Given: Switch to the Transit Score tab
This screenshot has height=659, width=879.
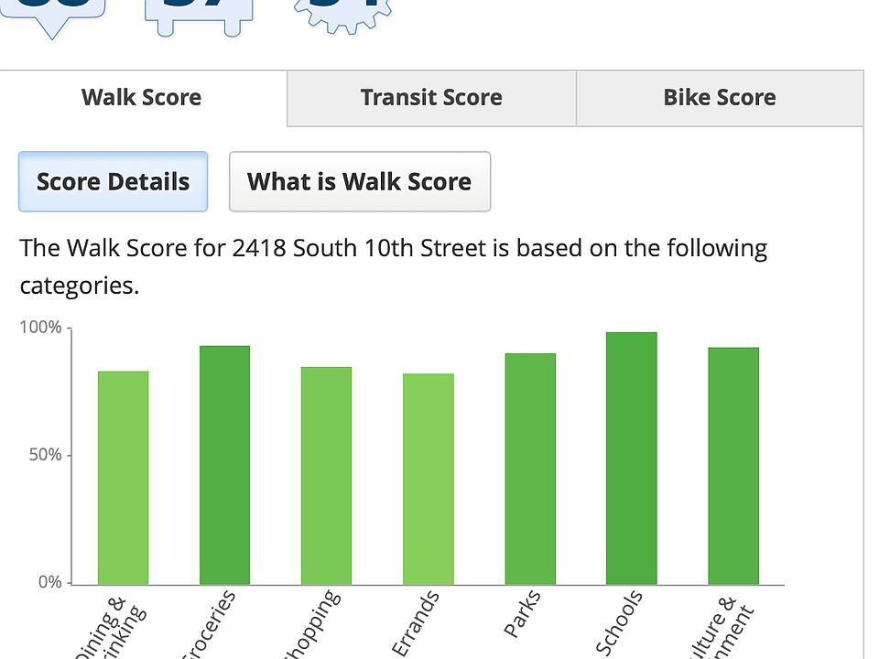Looking at the screenshot, I should tap(431, 98).
